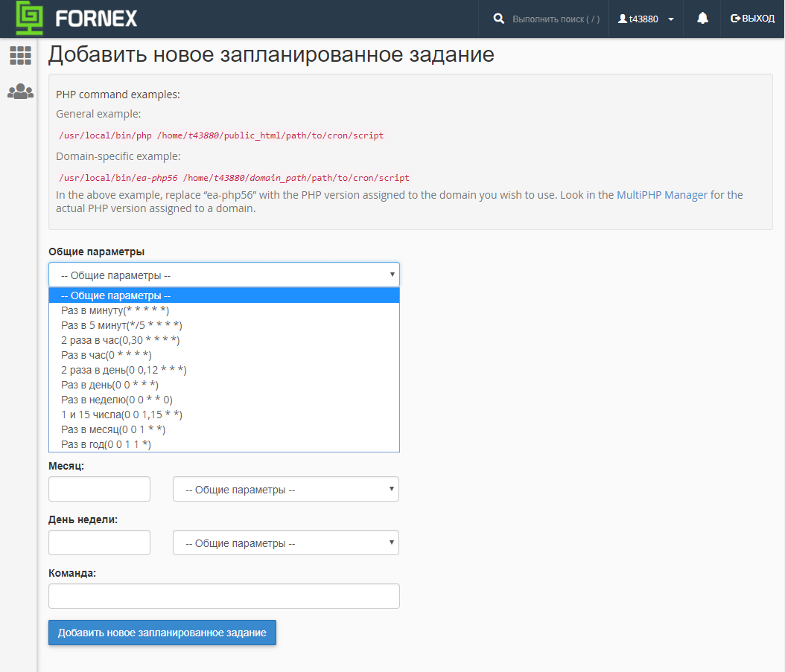This screenshot has width=785, height=672.
Task: Open the notifications bell icon
Action: [x=702, y=19]
